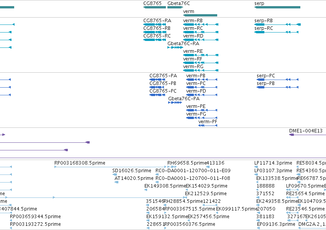Click transcript verm-RC
The image size is (326, 230).
click(201, 32)
